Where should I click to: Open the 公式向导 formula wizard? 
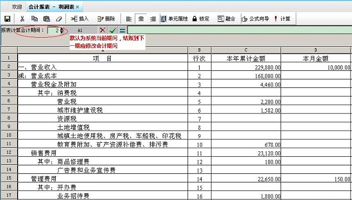pyautogui.click(x=255, y=19)
